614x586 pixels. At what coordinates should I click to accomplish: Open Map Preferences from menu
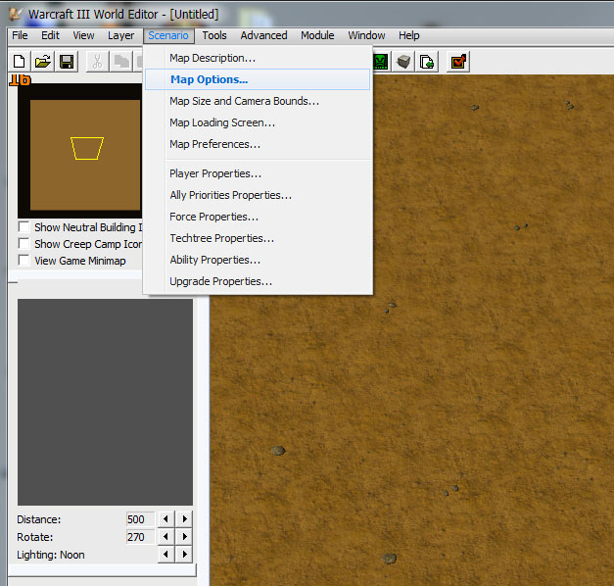(x=258, y=144)
